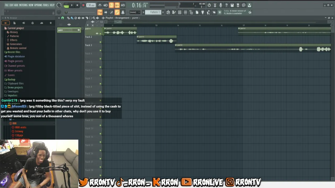The width and height of the screenshot is (335, 188).
Task: Open the mixer toolbar icon
Action: [185, 12]
